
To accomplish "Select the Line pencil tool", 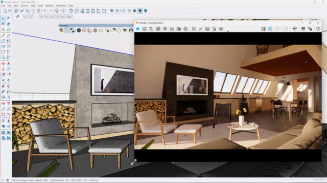I will tap(3, 36).
